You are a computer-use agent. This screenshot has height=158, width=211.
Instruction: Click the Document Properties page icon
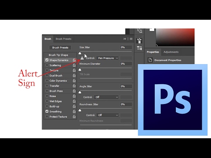(150, 60)
